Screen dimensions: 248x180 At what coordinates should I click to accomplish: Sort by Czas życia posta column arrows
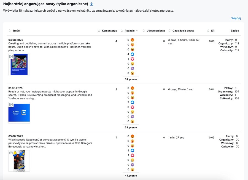click(169, 31)
